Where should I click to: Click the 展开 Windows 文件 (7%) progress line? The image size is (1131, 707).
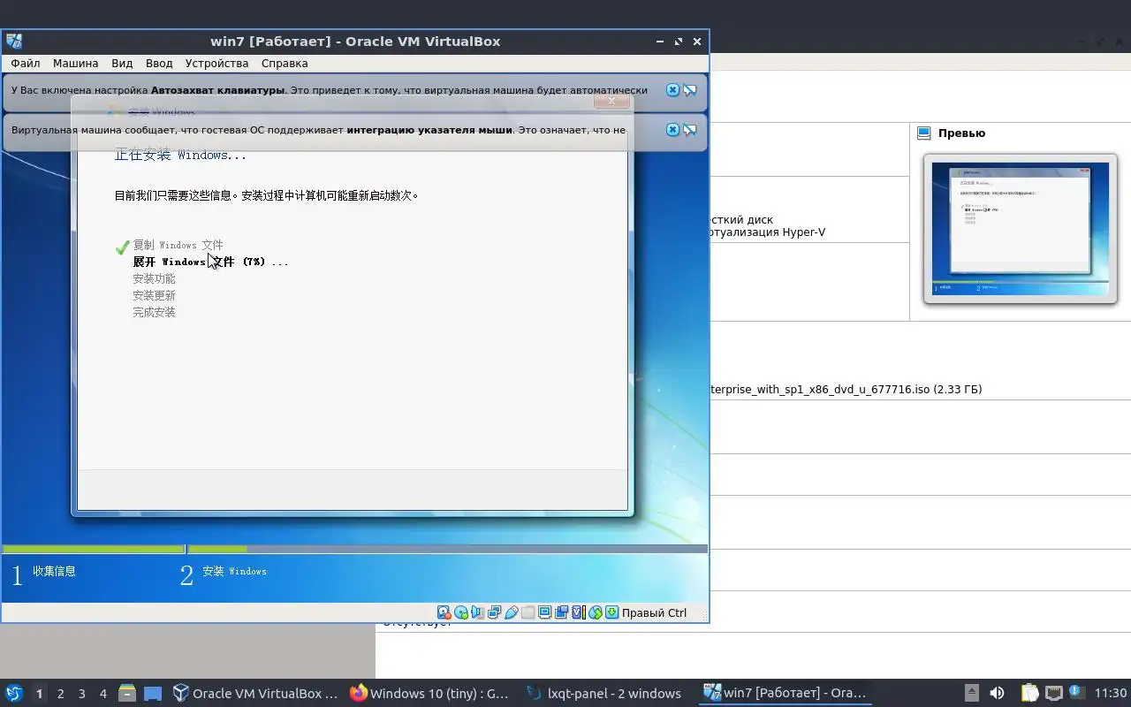210,262
